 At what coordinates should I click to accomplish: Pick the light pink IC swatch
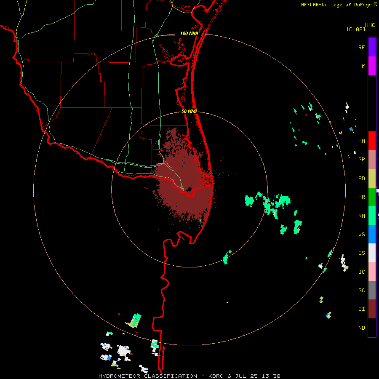(x=372, y=272)
